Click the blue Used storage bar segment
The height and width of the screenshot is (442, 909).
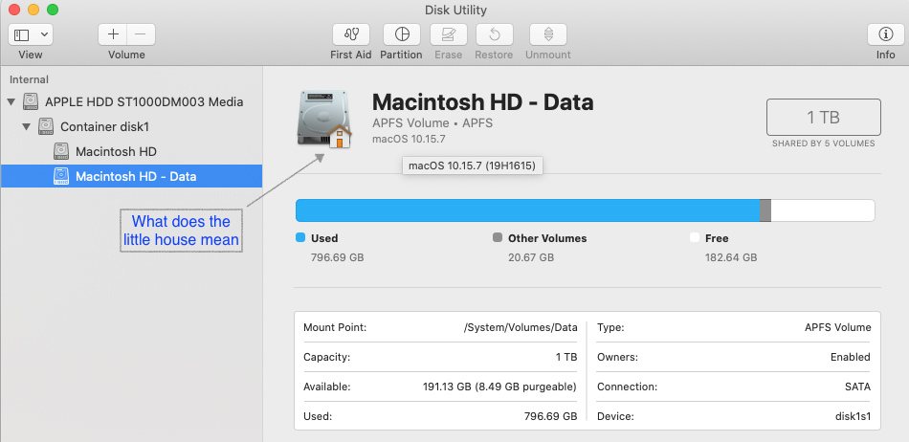(526, 210)
